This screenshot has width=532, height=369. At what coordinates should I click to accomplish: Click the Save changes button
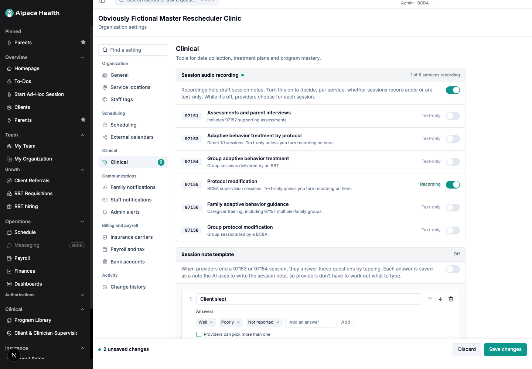(x=505, y=349)
